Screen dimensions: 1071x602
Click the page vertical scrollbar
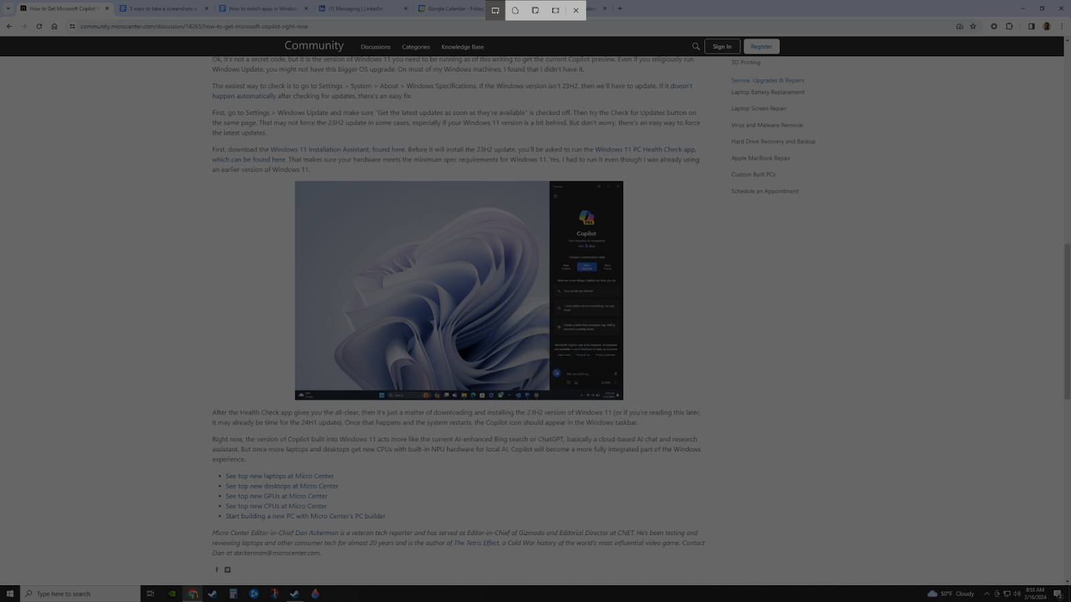tap(1067, 321)
